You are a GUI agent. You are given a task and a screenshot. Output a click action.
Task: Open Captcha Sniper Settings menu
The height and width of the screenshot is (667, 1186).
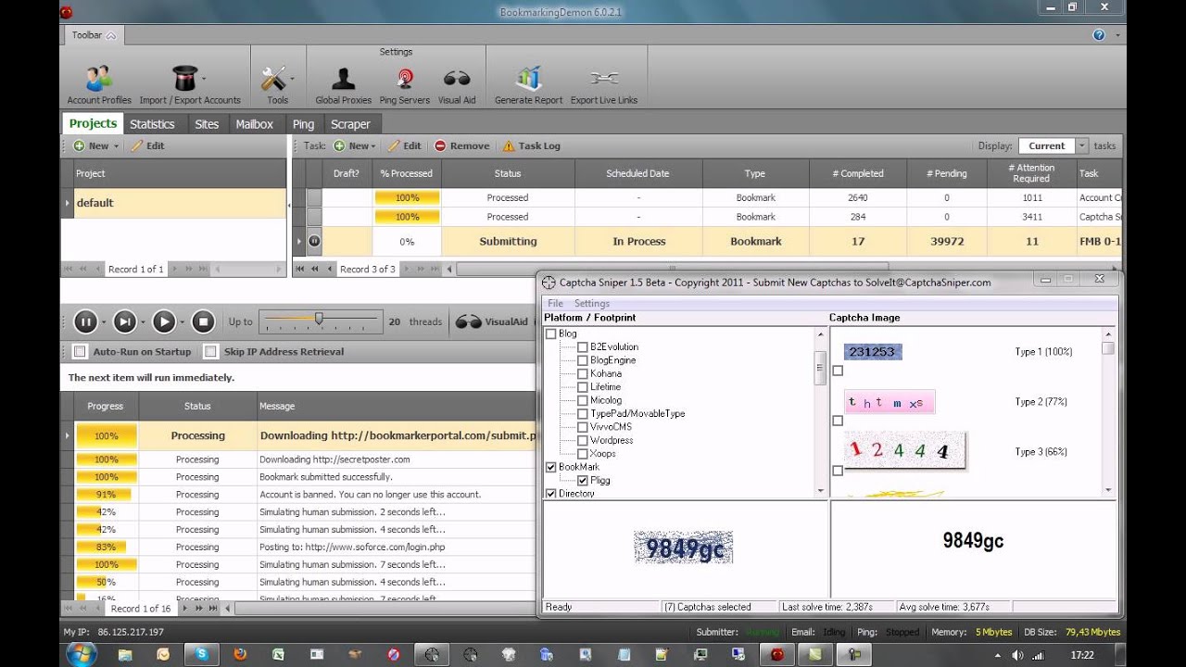click(592, 303)
